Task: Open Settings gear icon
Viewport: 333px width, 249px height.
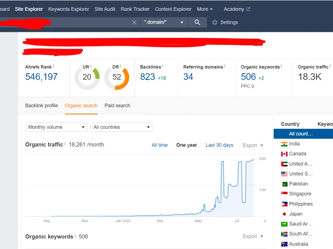Action: [x=215, y=22]
